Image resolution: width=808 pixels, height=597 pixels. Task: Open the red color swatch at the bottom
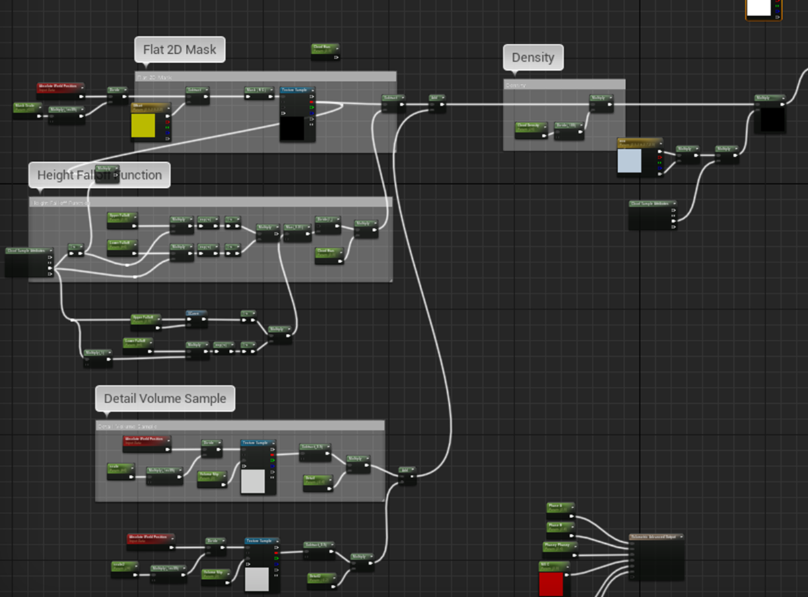[x=551, y=583]
